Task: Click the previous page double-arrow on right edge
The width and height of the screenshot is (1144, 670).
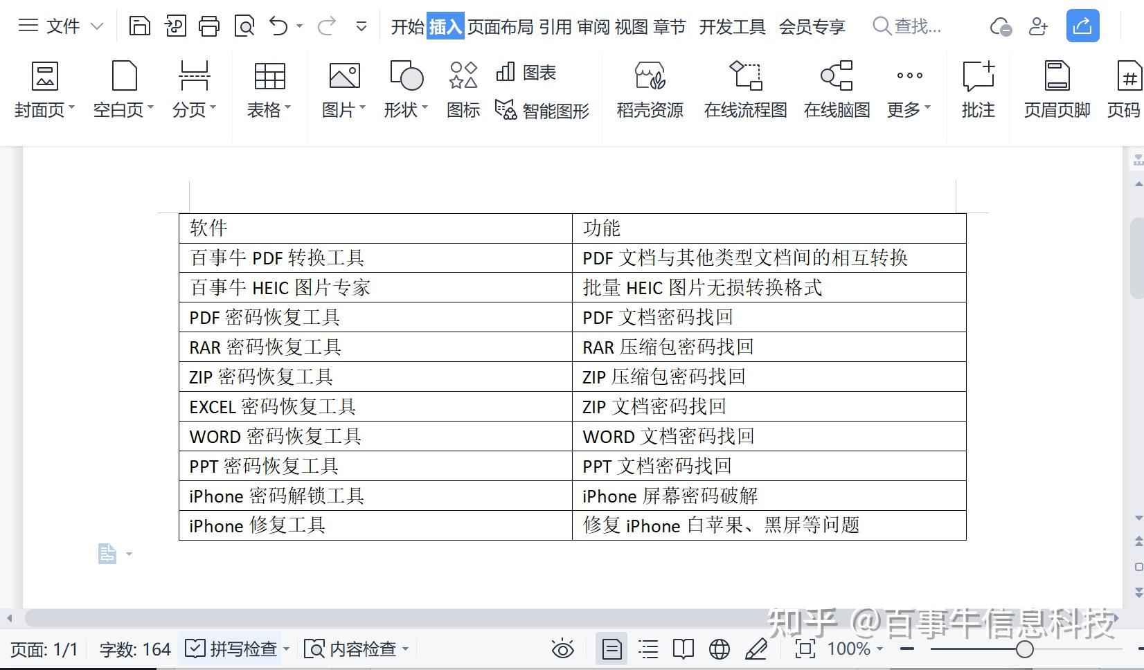Action: [1138, 541]
